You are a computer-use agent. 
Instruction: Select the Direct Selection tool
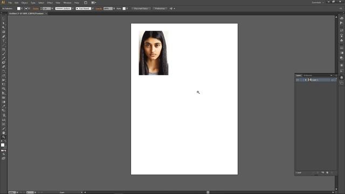click(x=4, y=23)
